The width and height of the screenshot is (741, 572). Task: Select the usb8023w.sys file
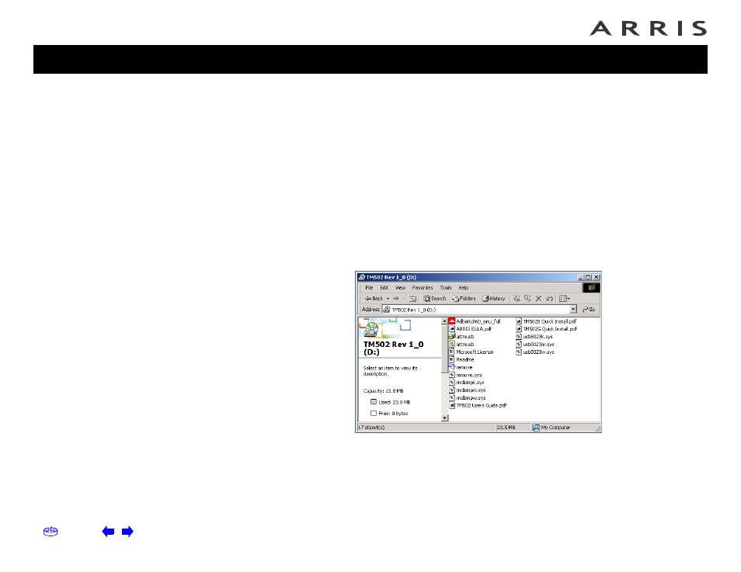point(535,352)
